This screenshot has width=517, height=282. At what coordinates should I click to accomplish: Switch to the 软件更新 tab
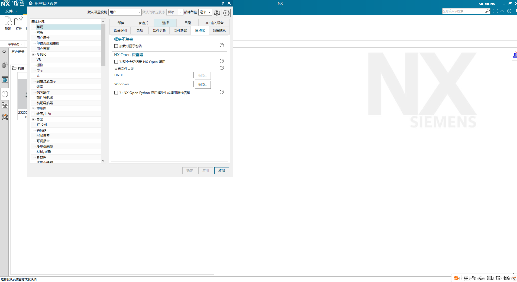pos(159,31)
